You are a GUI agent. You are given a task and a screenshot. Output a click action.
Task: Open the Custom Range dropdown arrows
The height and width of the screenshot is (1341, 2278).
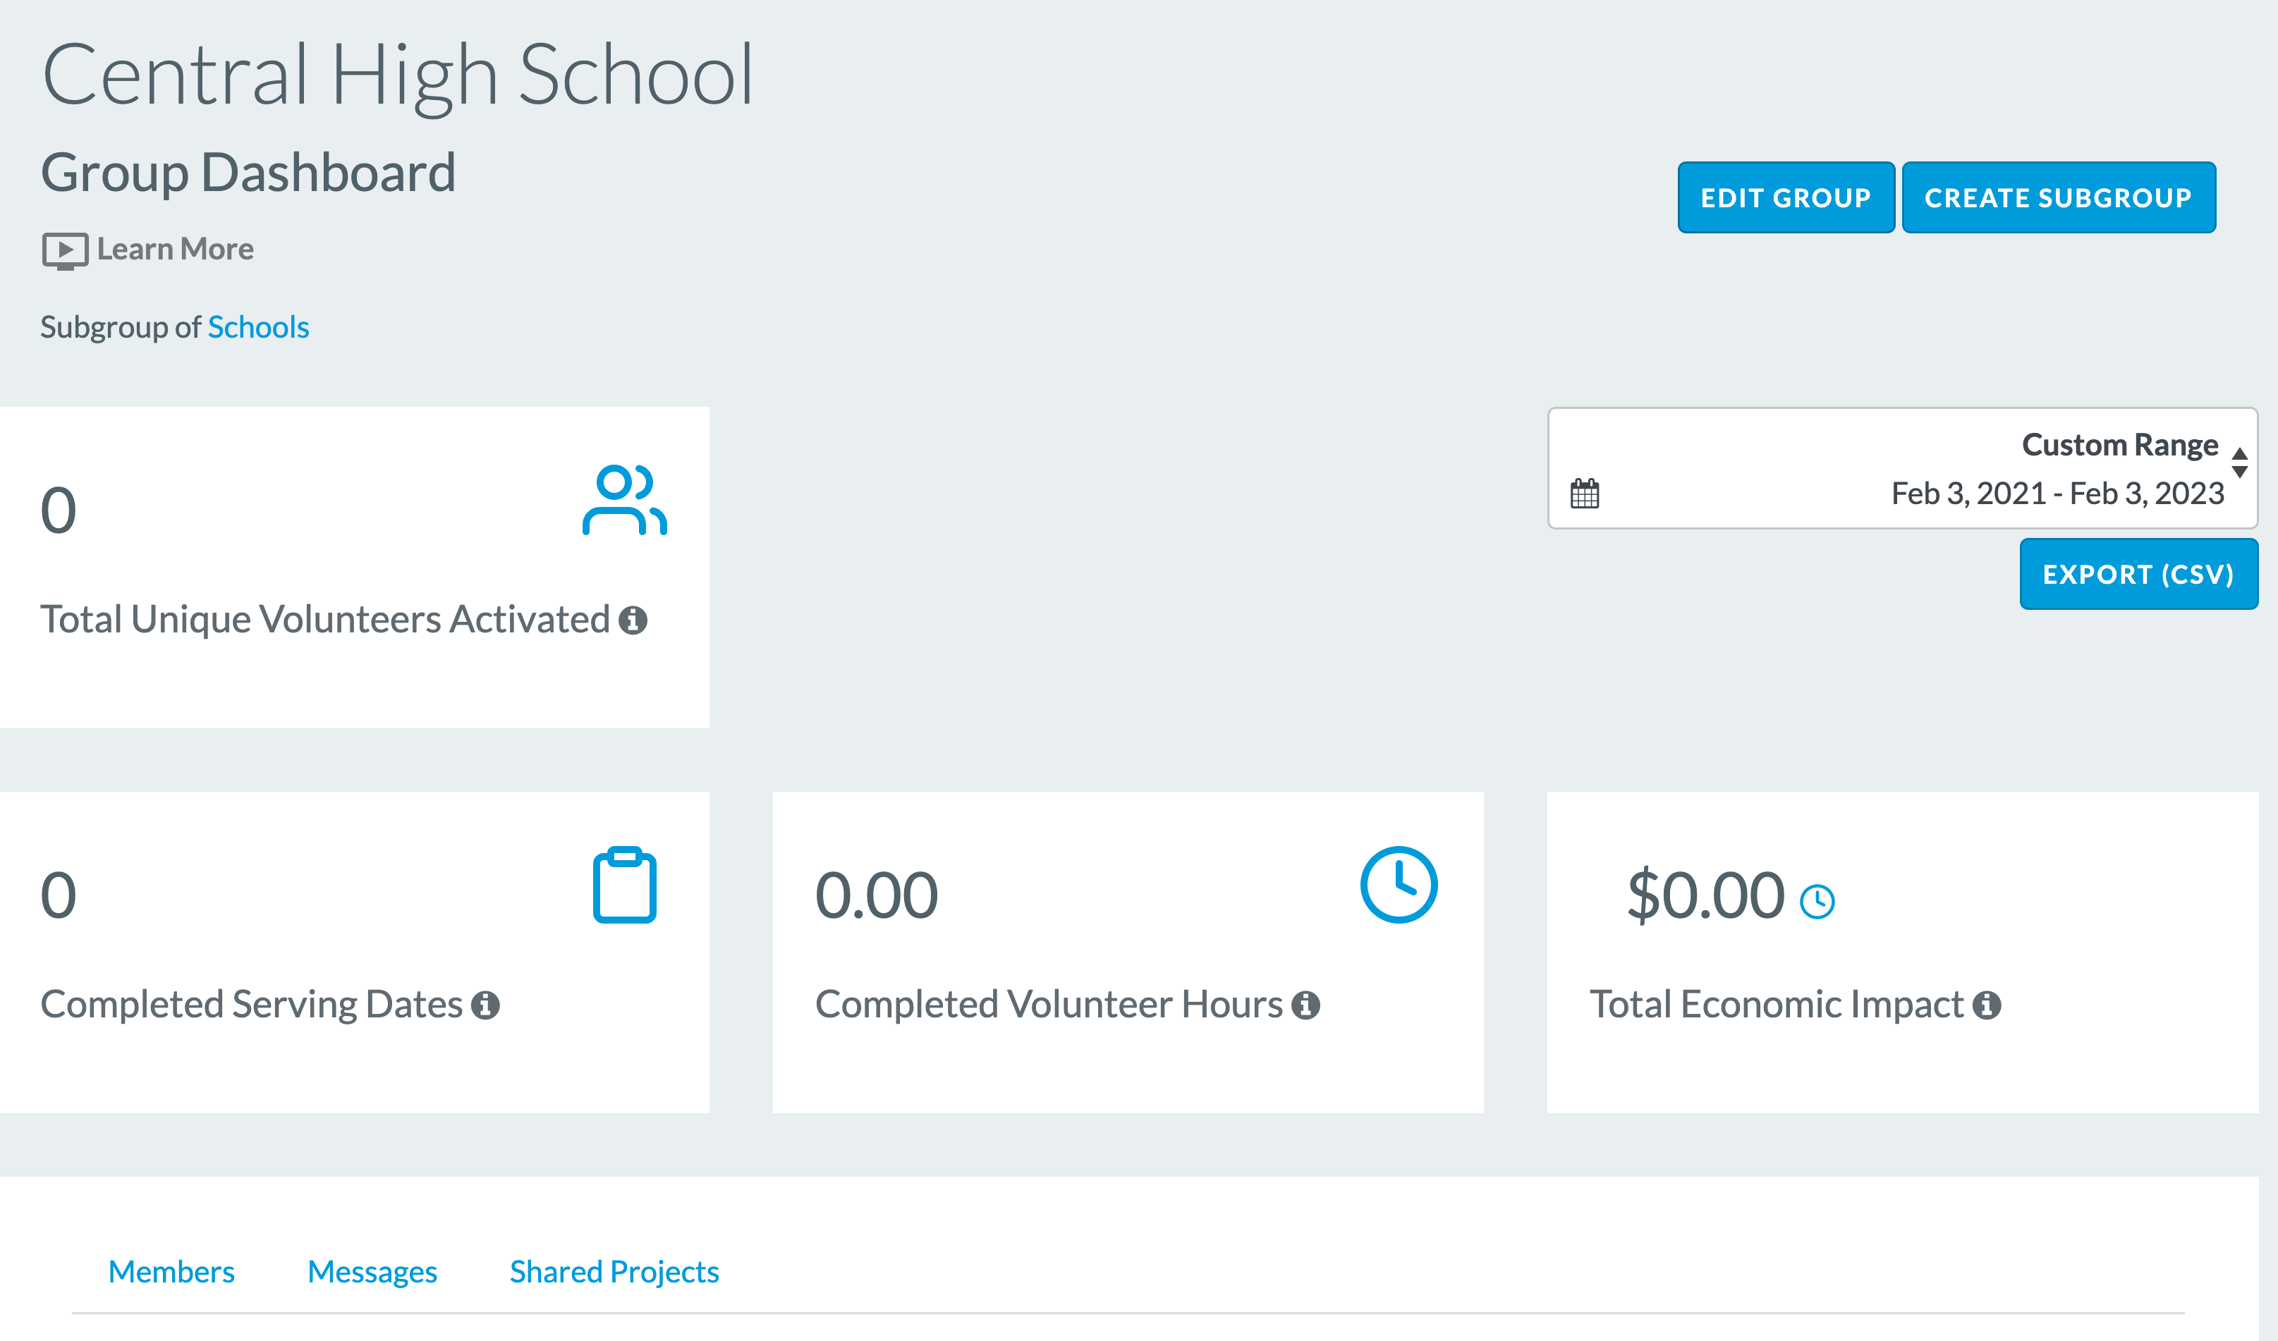pos(2240,463)
